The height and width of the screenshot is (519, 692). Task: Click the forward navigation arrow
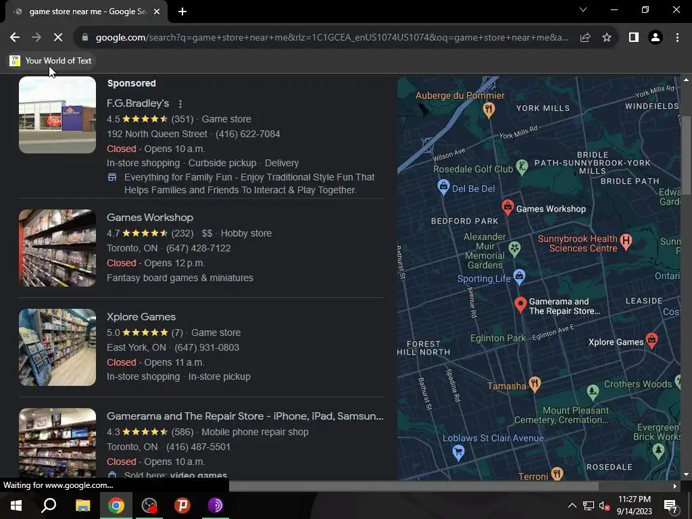point(36,38)
